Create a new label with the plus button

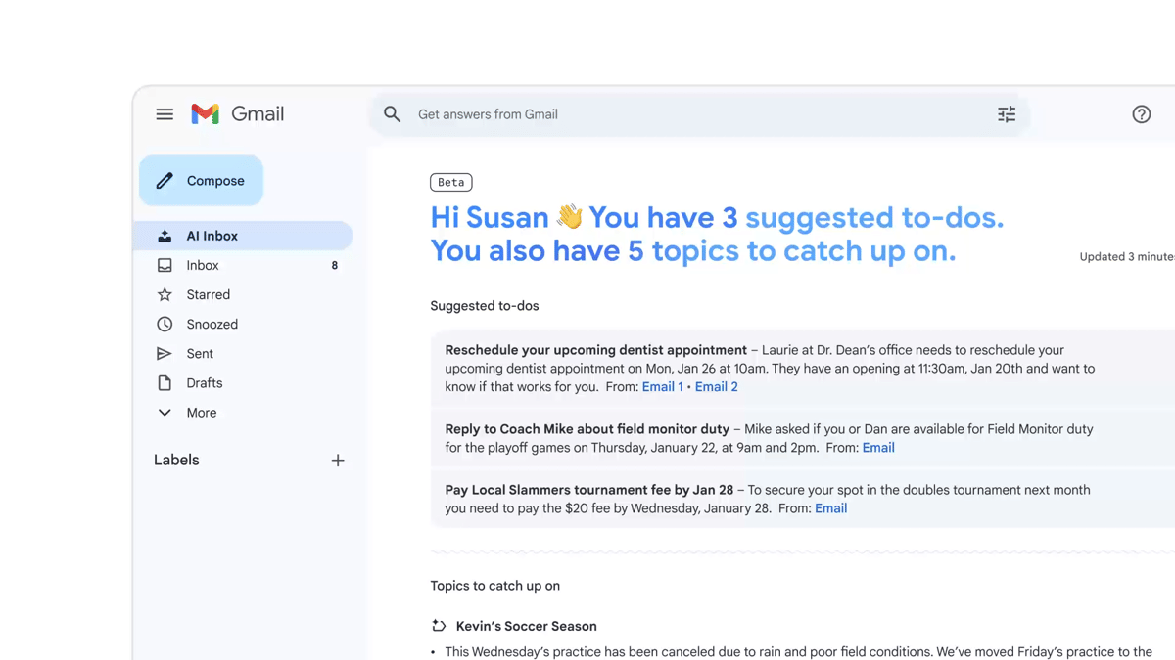[338, 460]
